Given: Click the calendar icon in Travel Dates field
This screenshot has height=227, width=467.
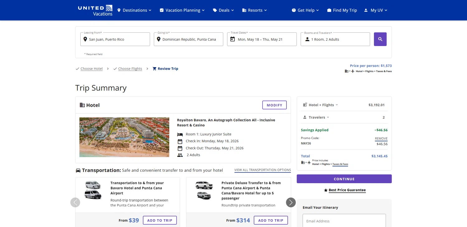Looking at the screenshot, I should point(232,39).
